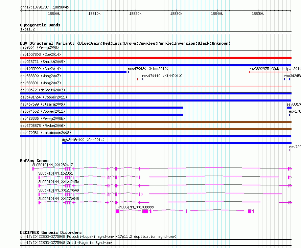Screen dimensions: 301x248
Task: Open the SLC5A10|NM_152351 transcript label
Action: click(x=55, y=173)
